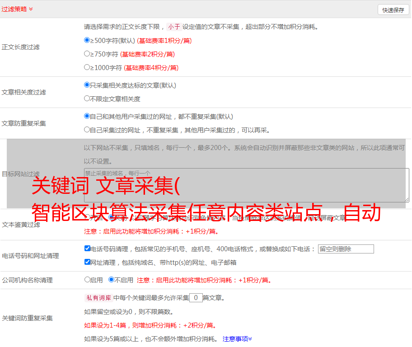The height and width of the screenshot is (347, 412).
Task: Expand the 注意事项 link
Action: [237, 339]
